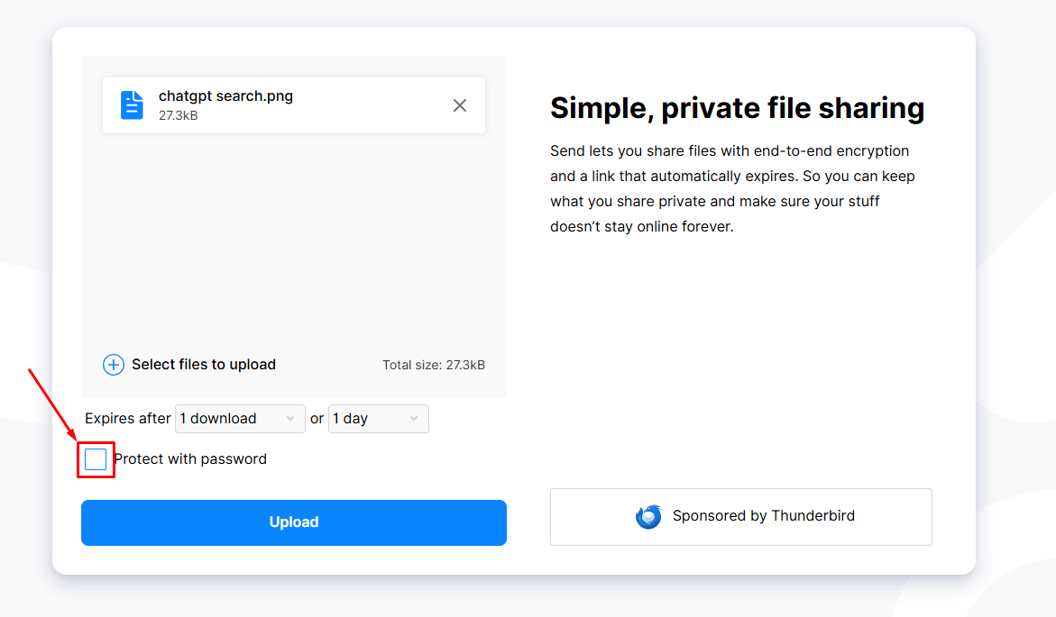The image size is (1056, 617).
Task: Check the highlighted password protection box
Action: 96,458
